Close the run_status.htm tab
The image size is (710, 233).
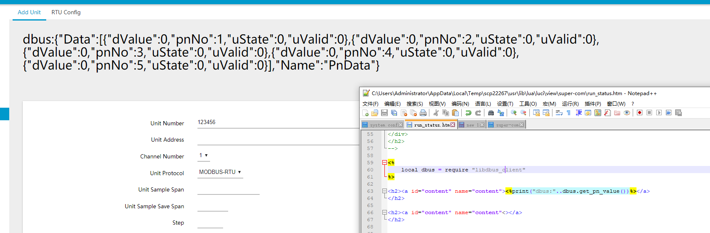pyautogui.click(x=452, y=125)
